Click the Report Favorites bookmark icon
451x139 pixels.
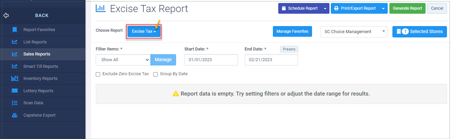tap(14, 30)
